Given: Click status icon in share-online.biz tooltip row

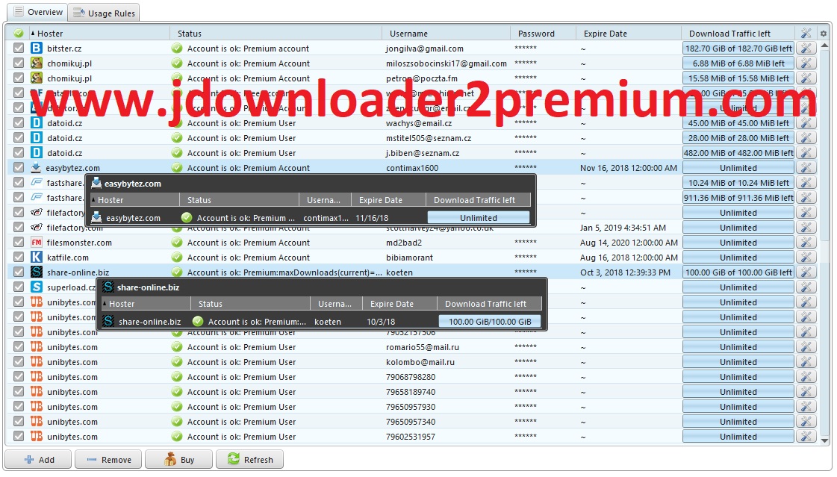Looking at the screenshot, I should coord(198,321).
